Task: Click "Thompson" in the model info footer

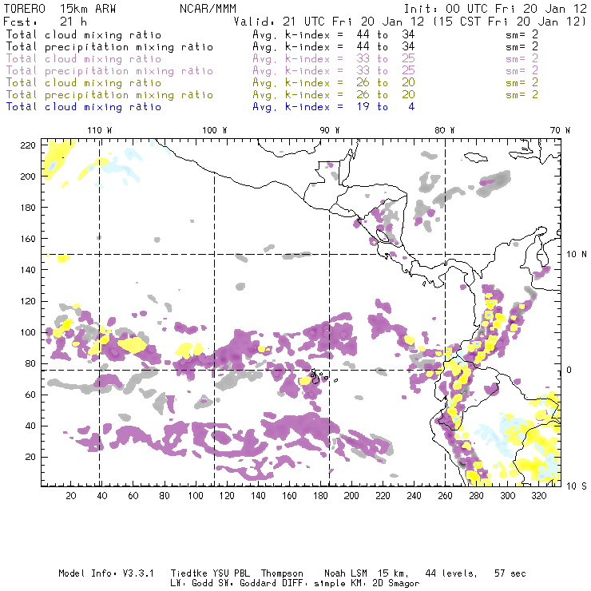Action: (282, 573)
